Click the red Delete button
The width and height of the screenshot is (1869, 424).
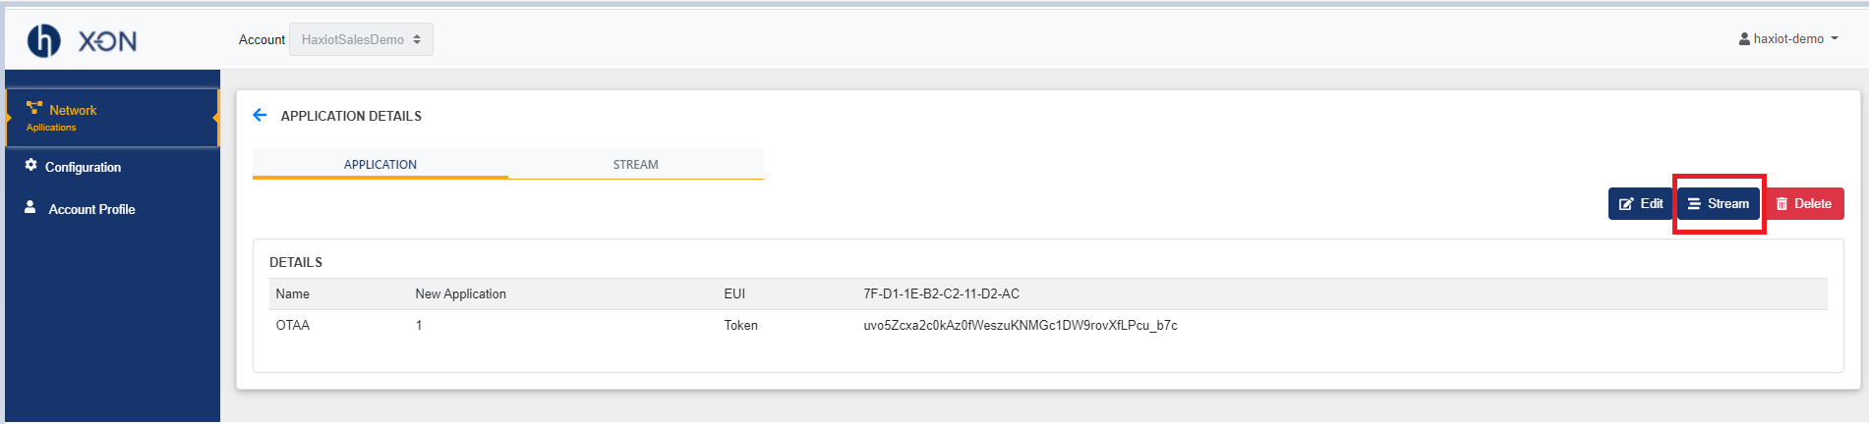[x=1804, y=204]
